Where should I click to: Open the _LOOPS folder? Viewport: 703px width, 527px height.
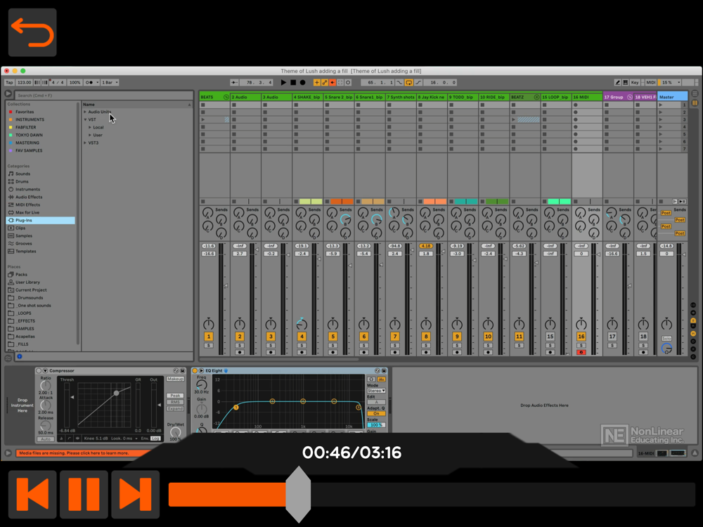tap(24, 313)
